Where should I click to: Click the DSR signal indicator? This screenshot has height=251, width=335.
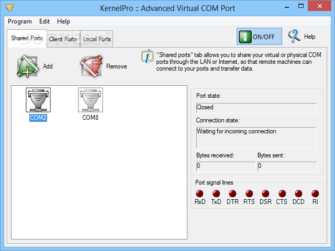pos(265,193)
